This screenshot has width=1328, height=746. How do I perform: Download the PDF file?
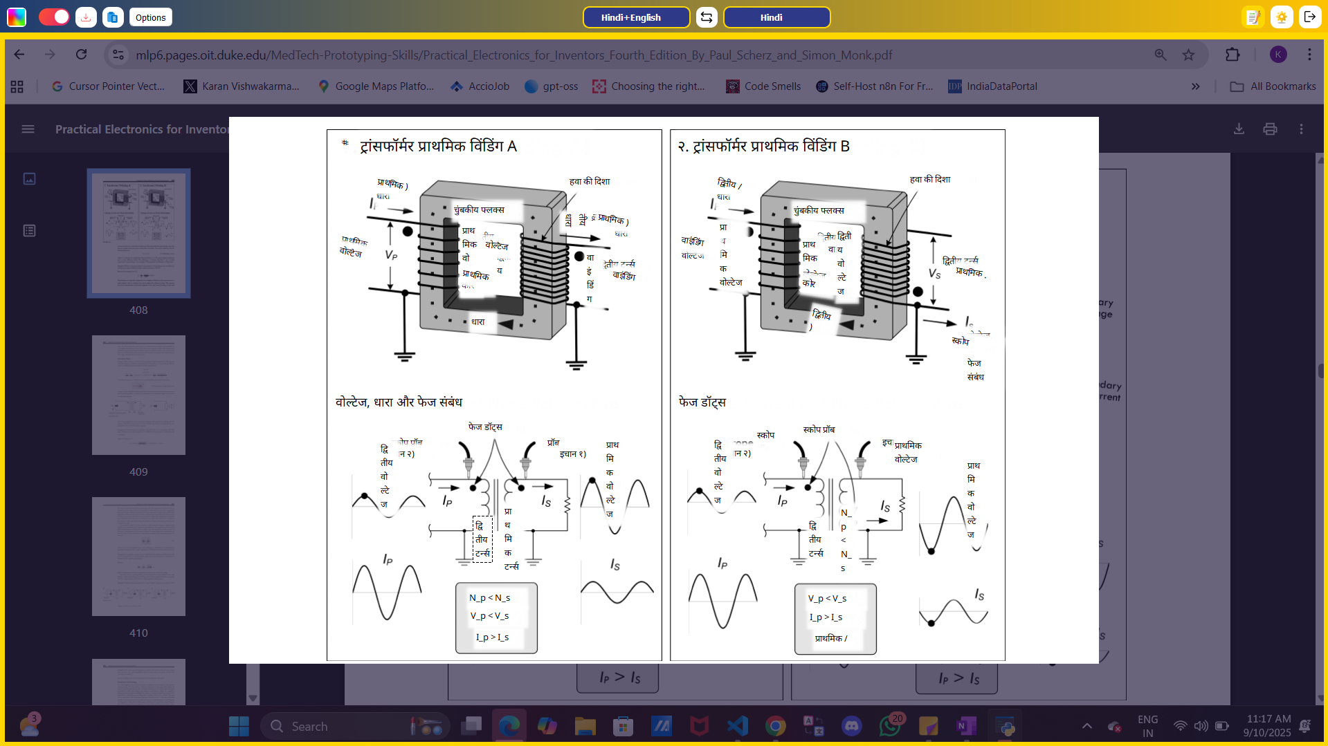[1239, 129]
